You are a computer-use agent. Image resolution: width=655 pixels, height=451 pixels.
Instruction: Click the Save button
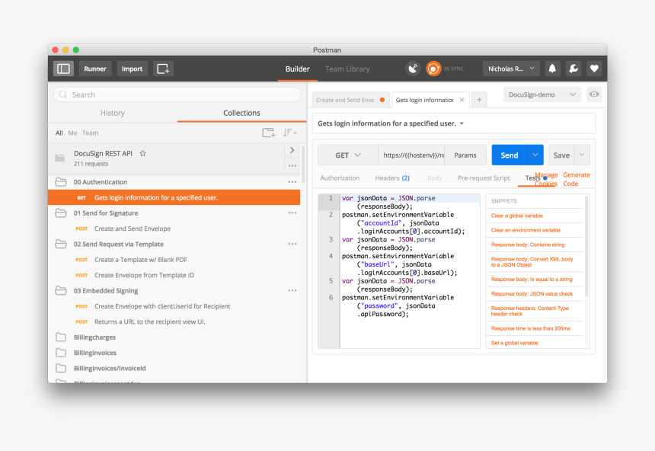[x=561, y=155]
